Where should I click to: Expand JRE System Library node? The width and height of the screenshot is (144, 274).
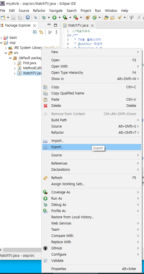[x=6, y=48]
